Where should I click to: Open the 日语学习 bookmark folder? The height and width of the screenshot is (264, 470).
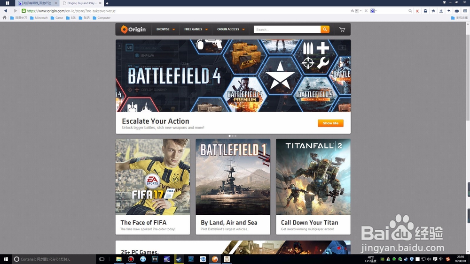pos(19,18)
